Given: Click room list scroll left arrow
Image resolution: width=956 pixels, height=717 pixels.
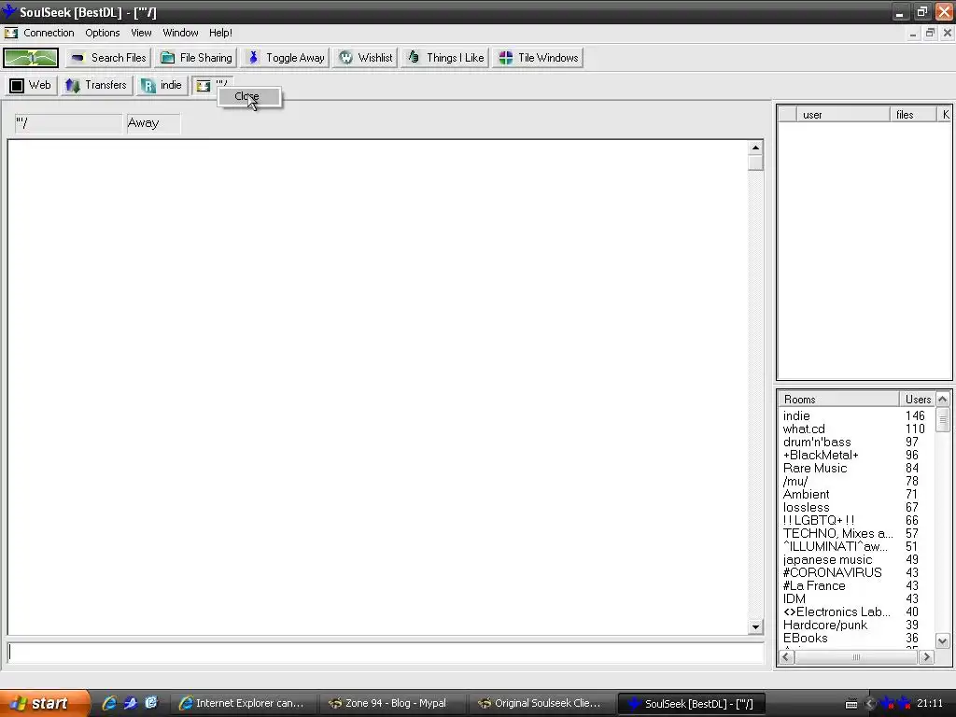Looking at the screenshot, I should (786, 656).
